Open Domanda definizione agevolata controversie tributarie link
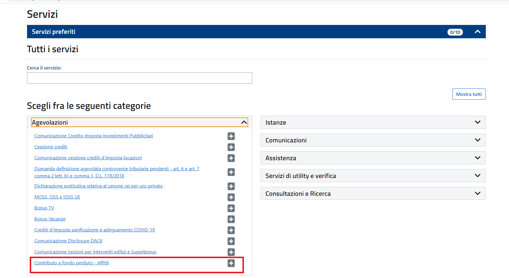The height and width of the screenshot is (278, 509). (117, 172)
